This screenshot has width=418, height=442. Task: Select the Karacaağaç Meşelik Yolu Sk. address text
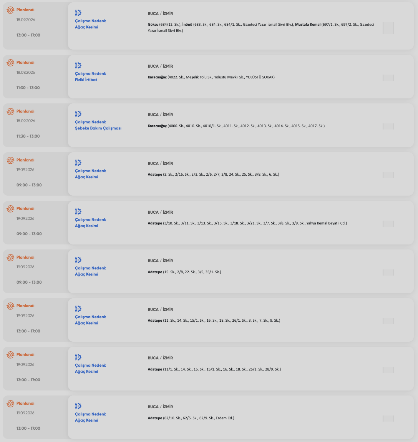[x=211, y=77]
